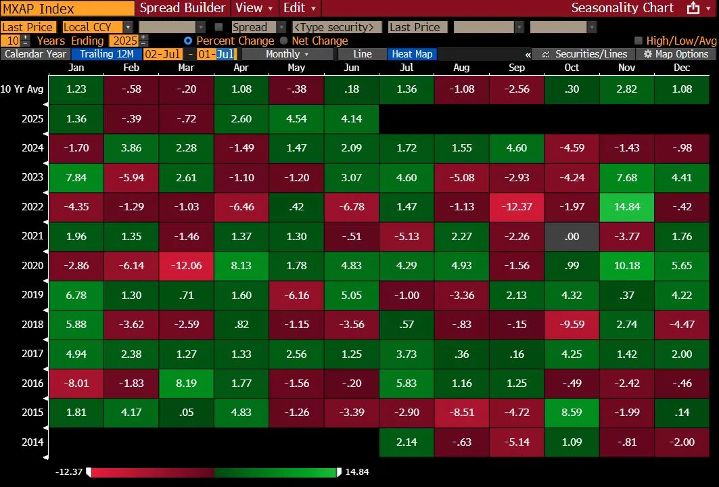This screenshot has height=487, width=719.
Task: Expand Local CCY currency dropdown
Action: pos(129,27)
